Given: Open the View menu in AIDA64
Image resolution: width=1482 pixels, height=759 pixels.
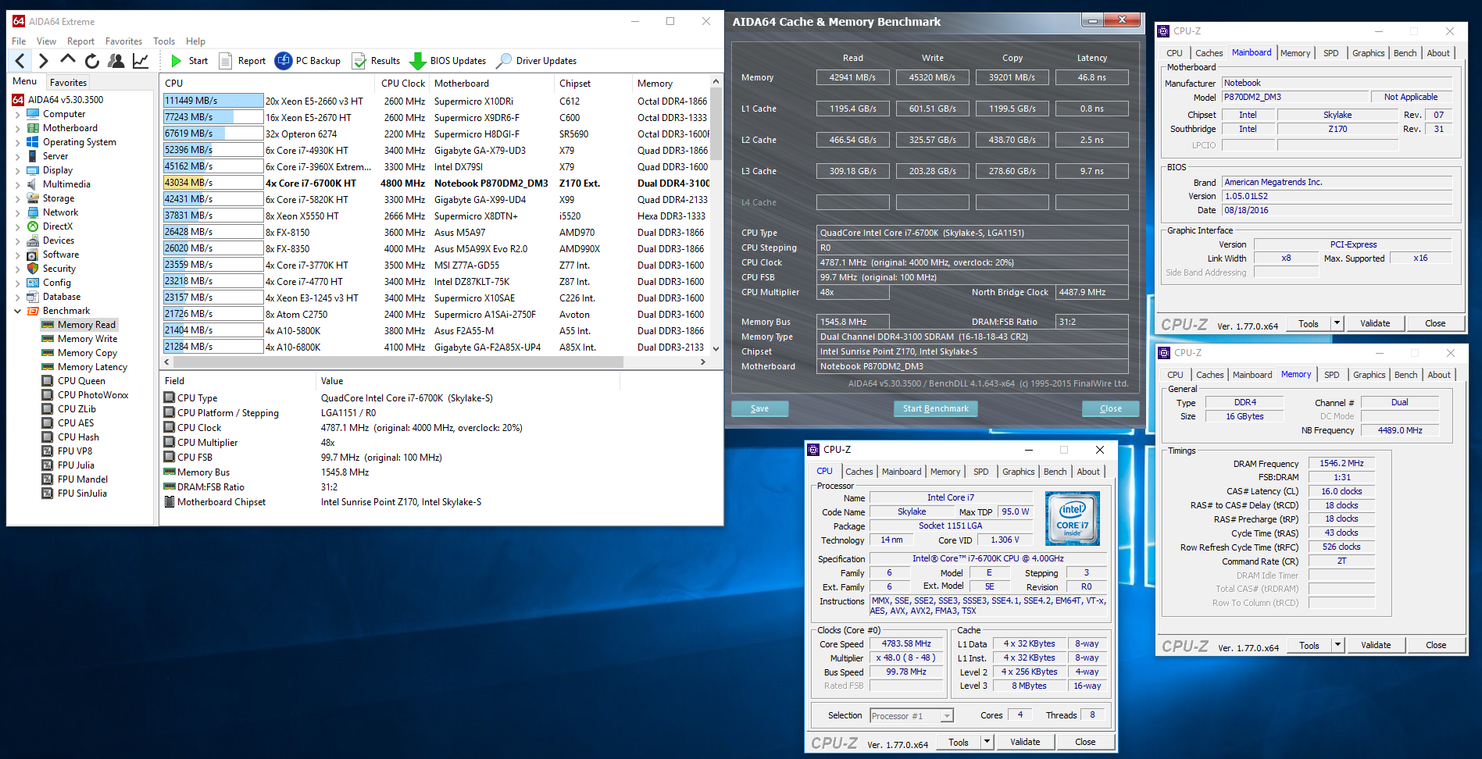Looking at the screenshot, I should (x=46, y=41).
